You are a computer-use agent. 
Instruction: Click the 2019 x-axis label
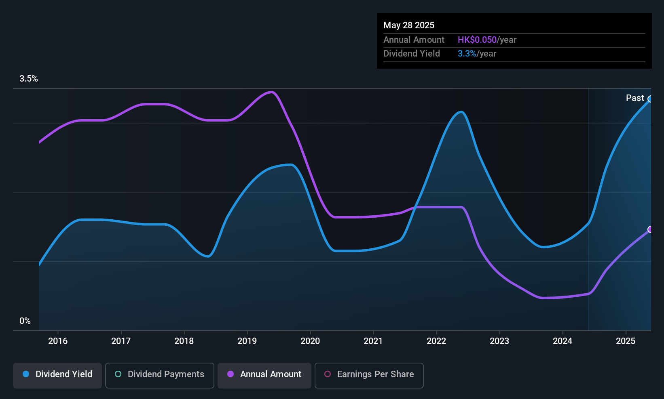[247, 341]
